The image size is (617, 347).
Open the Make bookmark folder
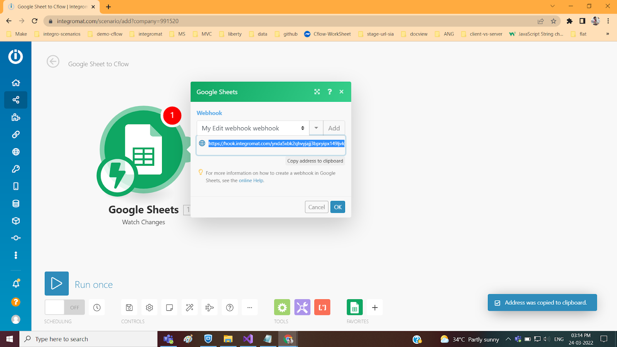pyautogui.click(x=17, y=34)
